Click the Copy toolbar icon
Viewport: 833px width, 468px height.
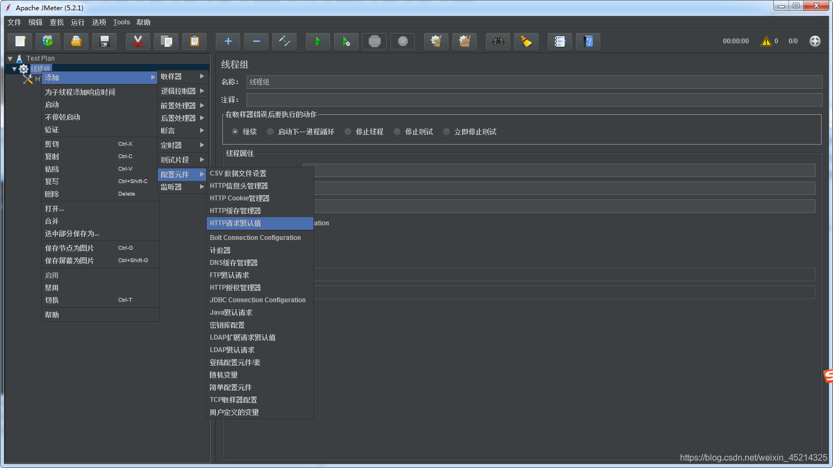[166, 41]
